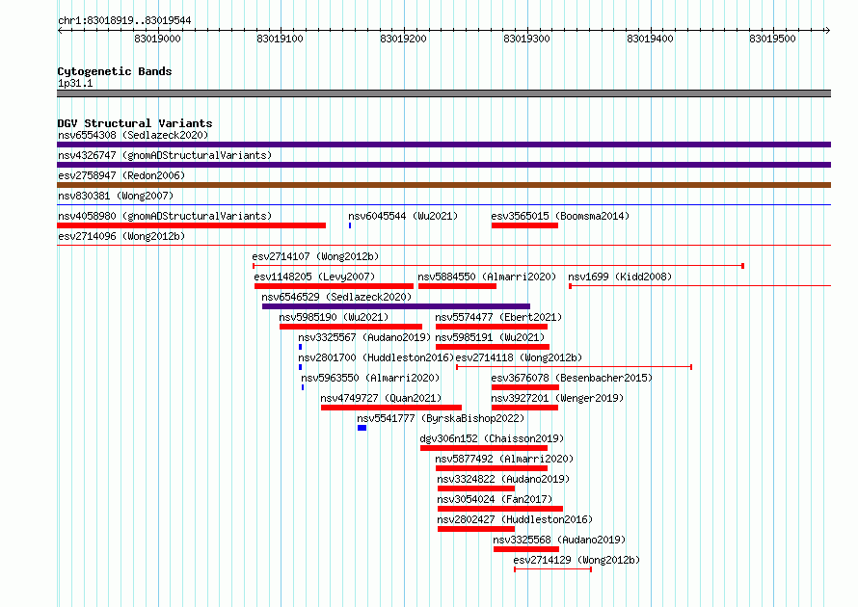
Task: Select the red nsv5574477 Ebert2021 bar
Action: tap(492, 327)
